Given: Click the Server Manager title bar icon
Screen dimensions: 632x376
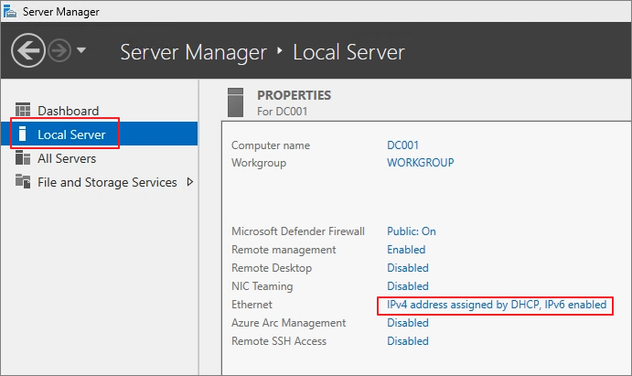Looking at the screenshot, I should tap(10, 11).
